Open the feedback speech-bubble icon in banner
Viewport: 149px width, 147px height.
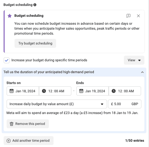[129, 16]
